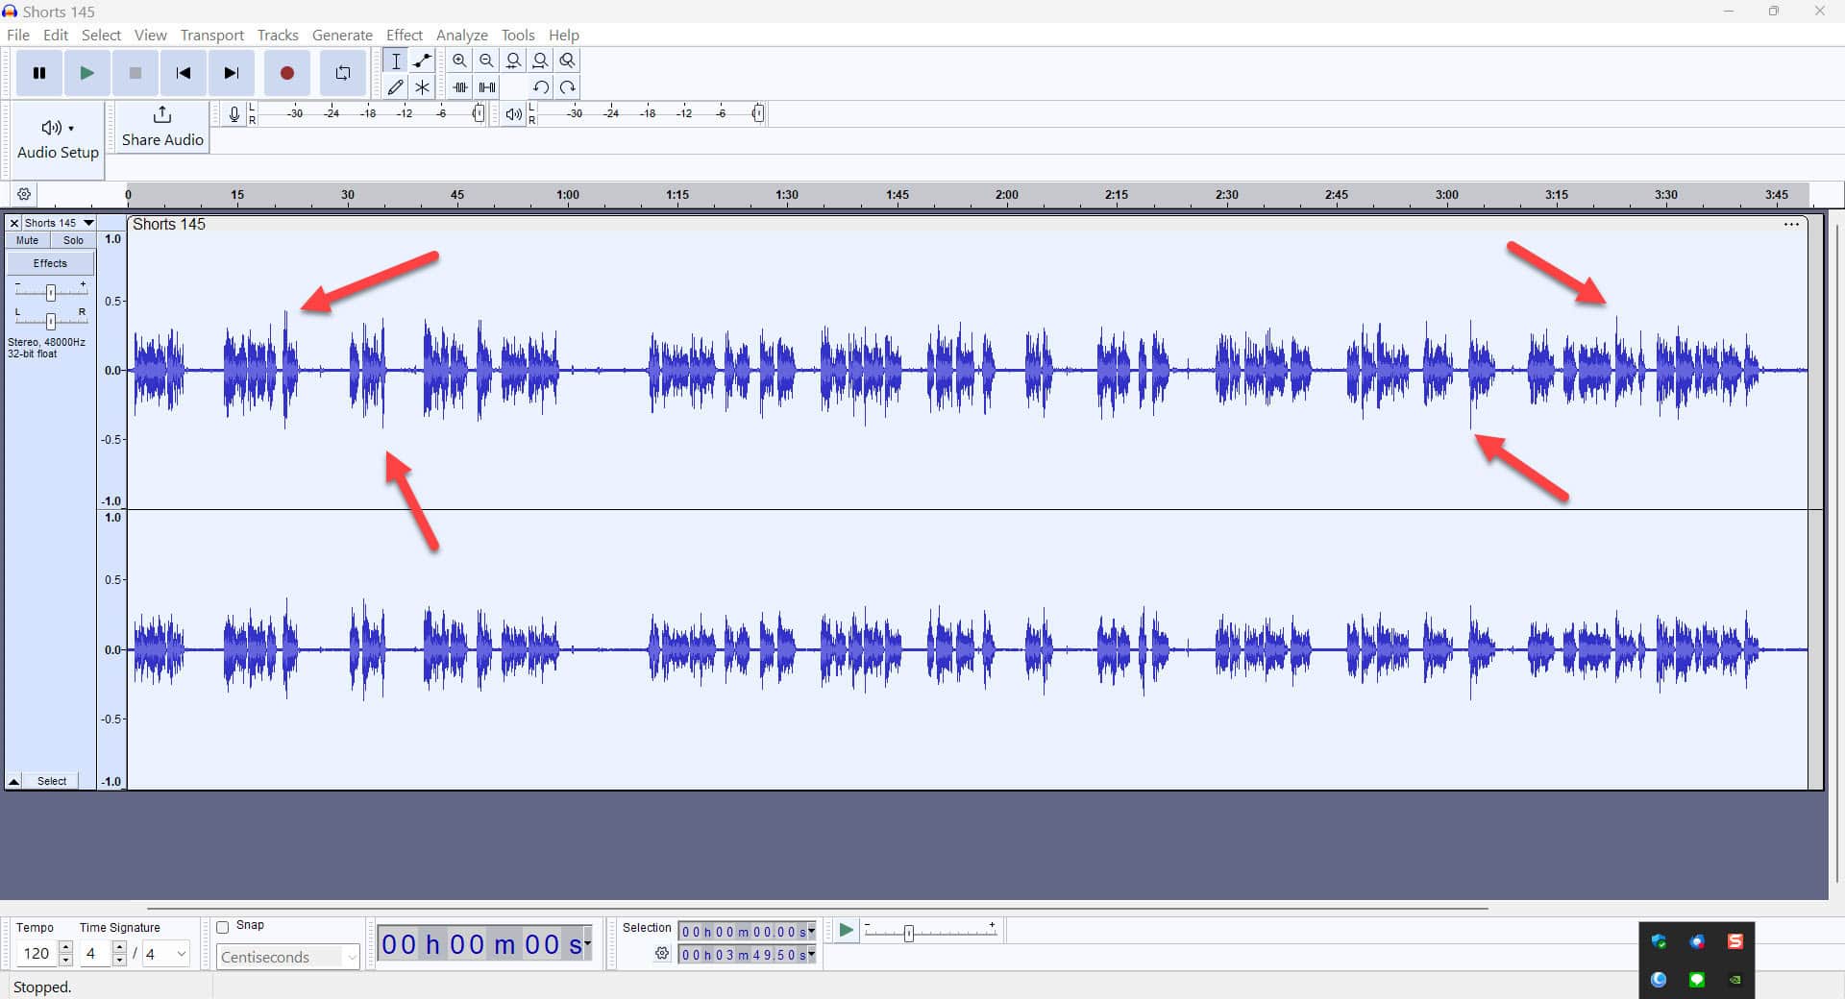Silence the selected audio
Screen dimensions: 1845x999
[x=487, y=86]
